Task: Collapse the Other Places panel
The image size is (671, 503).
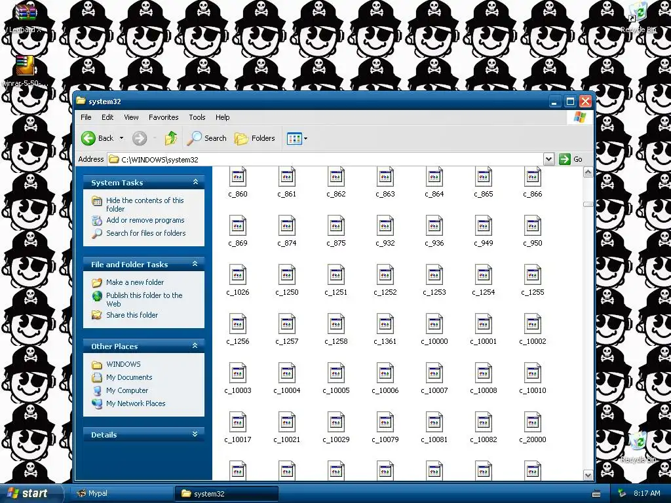Action: click(x=195, y=346)
